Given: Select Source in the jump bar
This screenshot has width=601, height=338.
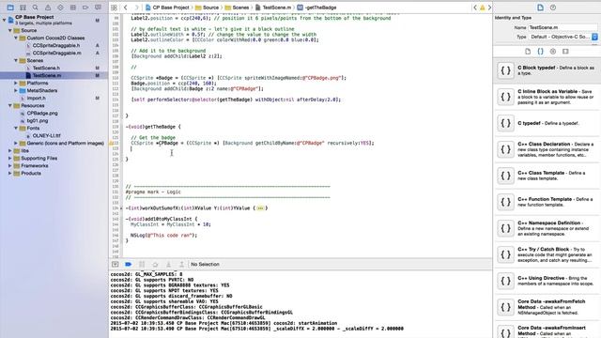Looking at the screenshot, I should pos(207,8).
